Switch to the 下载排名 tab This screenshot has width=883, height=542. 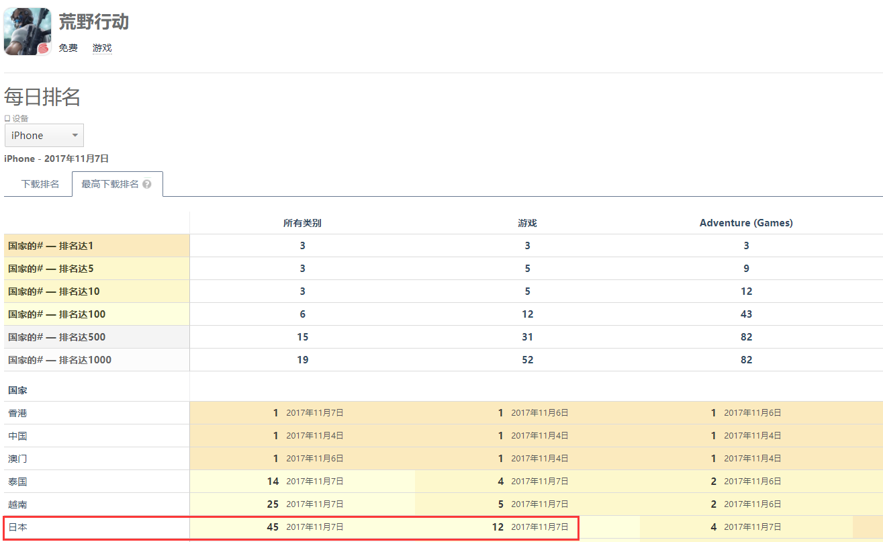(x=40, y=184)
